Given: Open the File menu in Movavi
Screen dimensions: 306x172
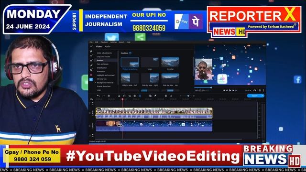Looking at the screenshot, I should (91, 42).
